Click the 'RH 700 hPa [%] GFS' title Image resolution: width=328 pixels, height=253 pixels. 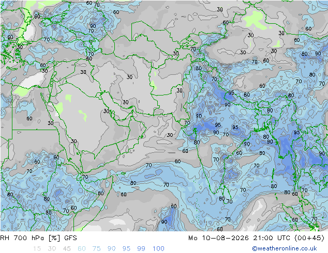(x=38, y=238)
